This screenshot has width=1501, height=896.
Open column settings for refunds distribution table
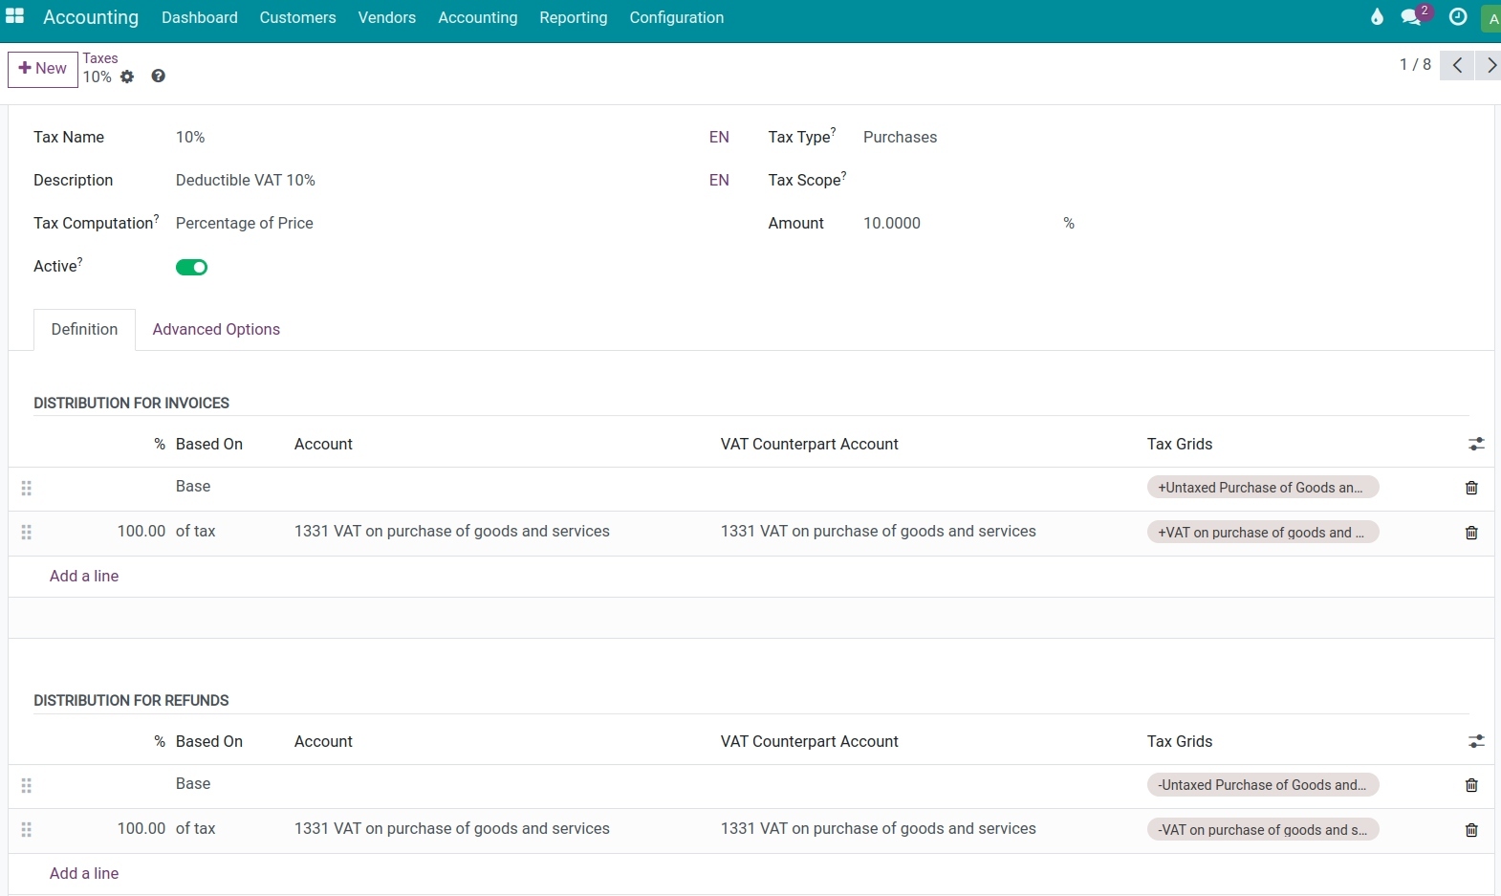1476,741
